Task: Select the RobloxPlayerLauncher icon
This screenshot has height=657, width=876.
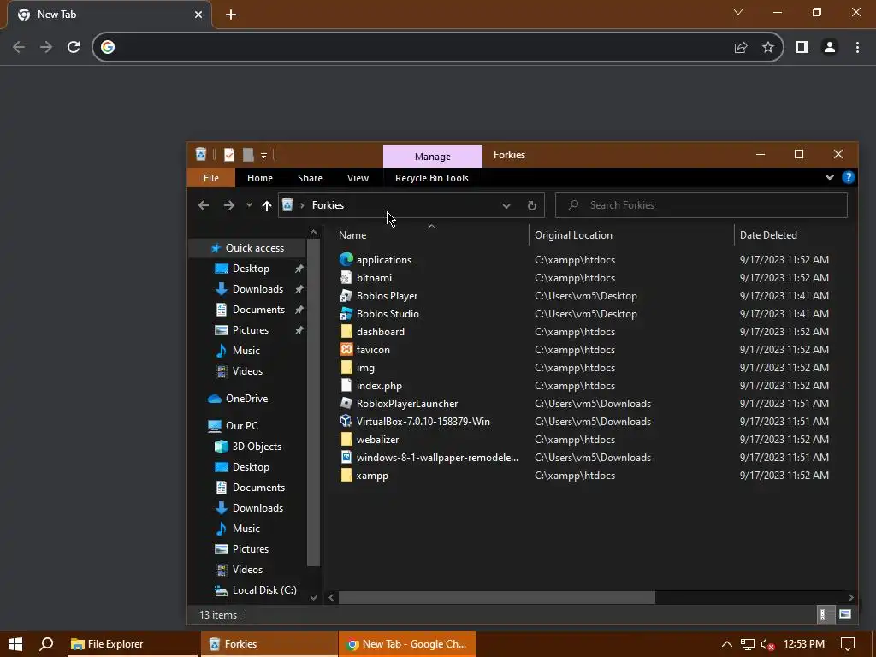Action: point(346,404)
